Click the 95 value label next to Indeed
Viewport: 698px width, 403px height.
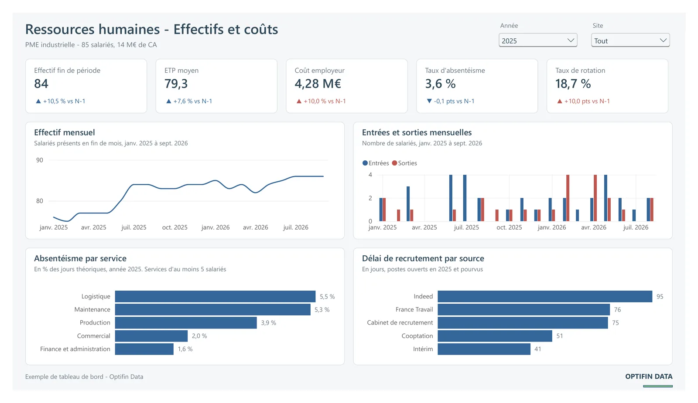660,297
